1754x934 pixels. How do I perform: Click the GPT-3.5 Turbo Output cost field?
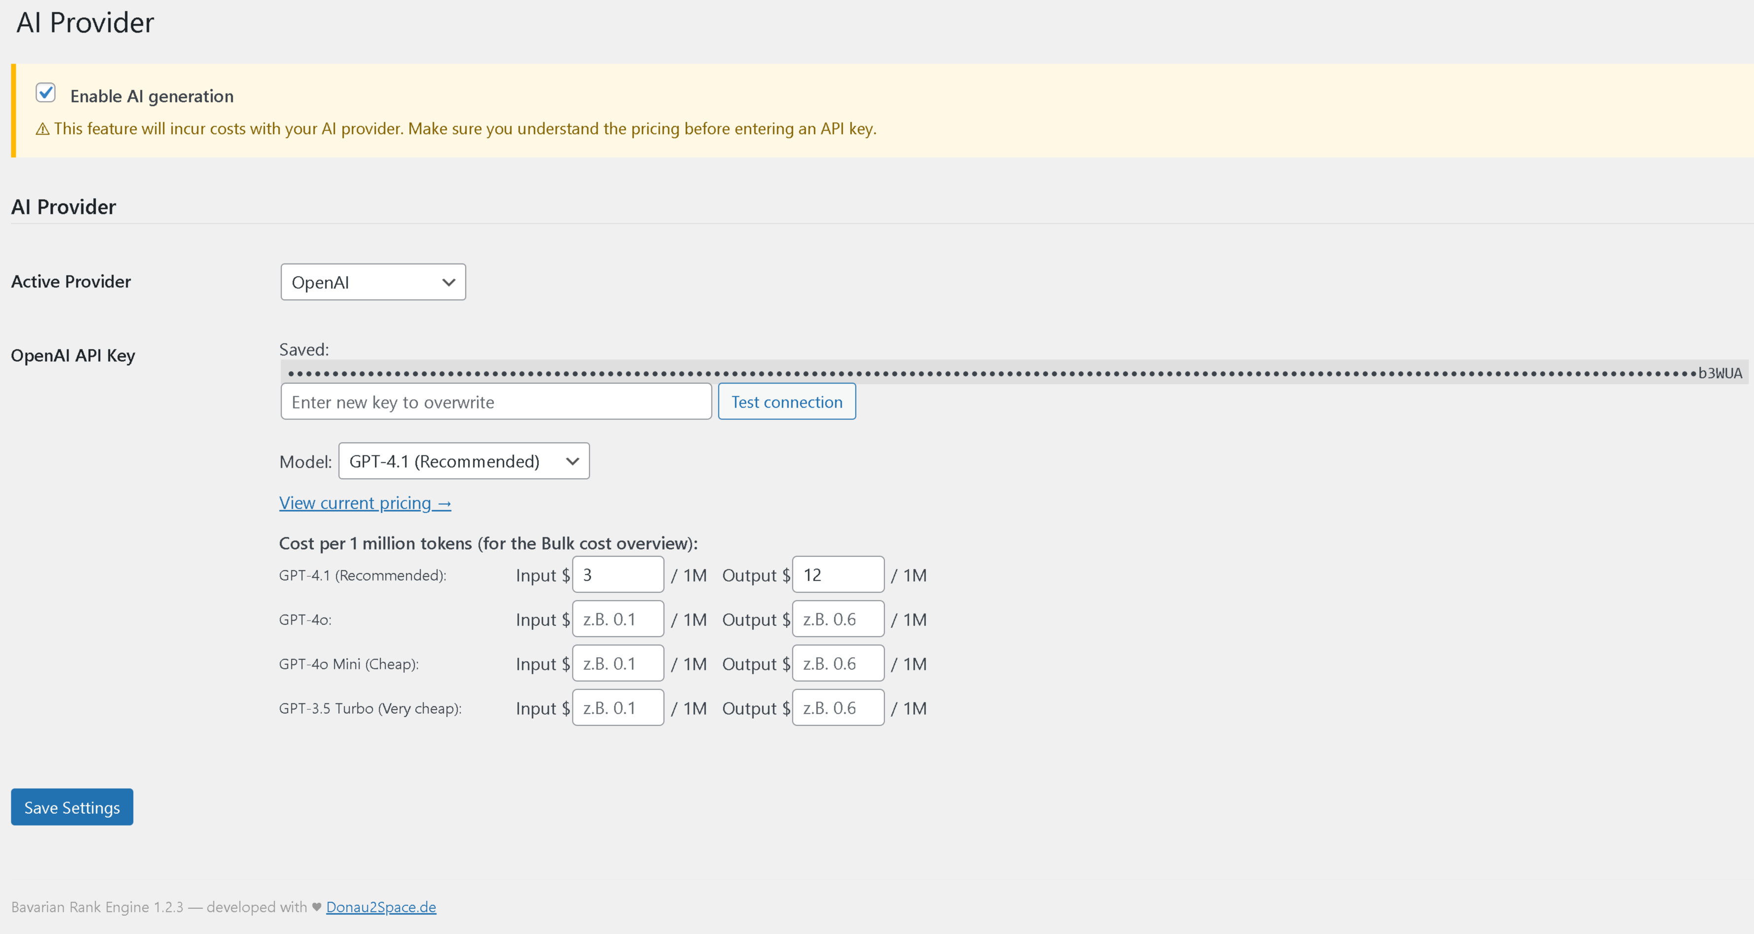pos(837,707)
